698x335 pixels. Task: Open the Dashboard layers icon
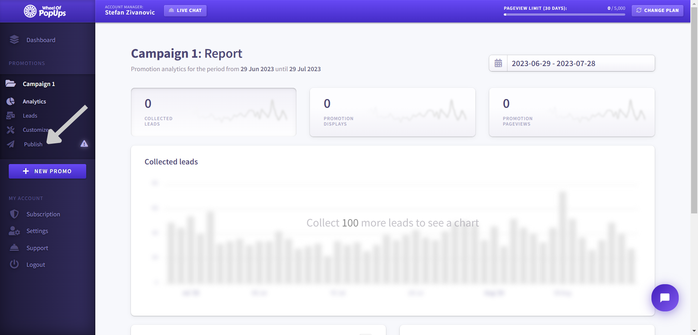14,40
